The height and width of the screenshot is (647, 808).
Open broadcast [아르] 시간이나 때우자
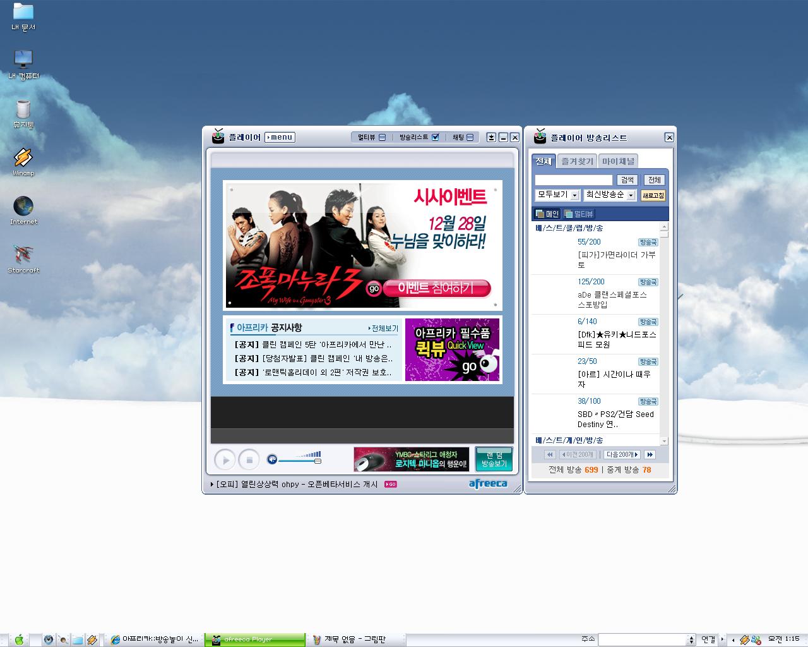pyautogui.click(x=614, y=379)
